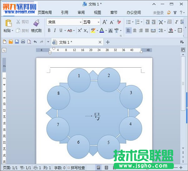Click the Copy button
The image size is (188, 171).
22,30
